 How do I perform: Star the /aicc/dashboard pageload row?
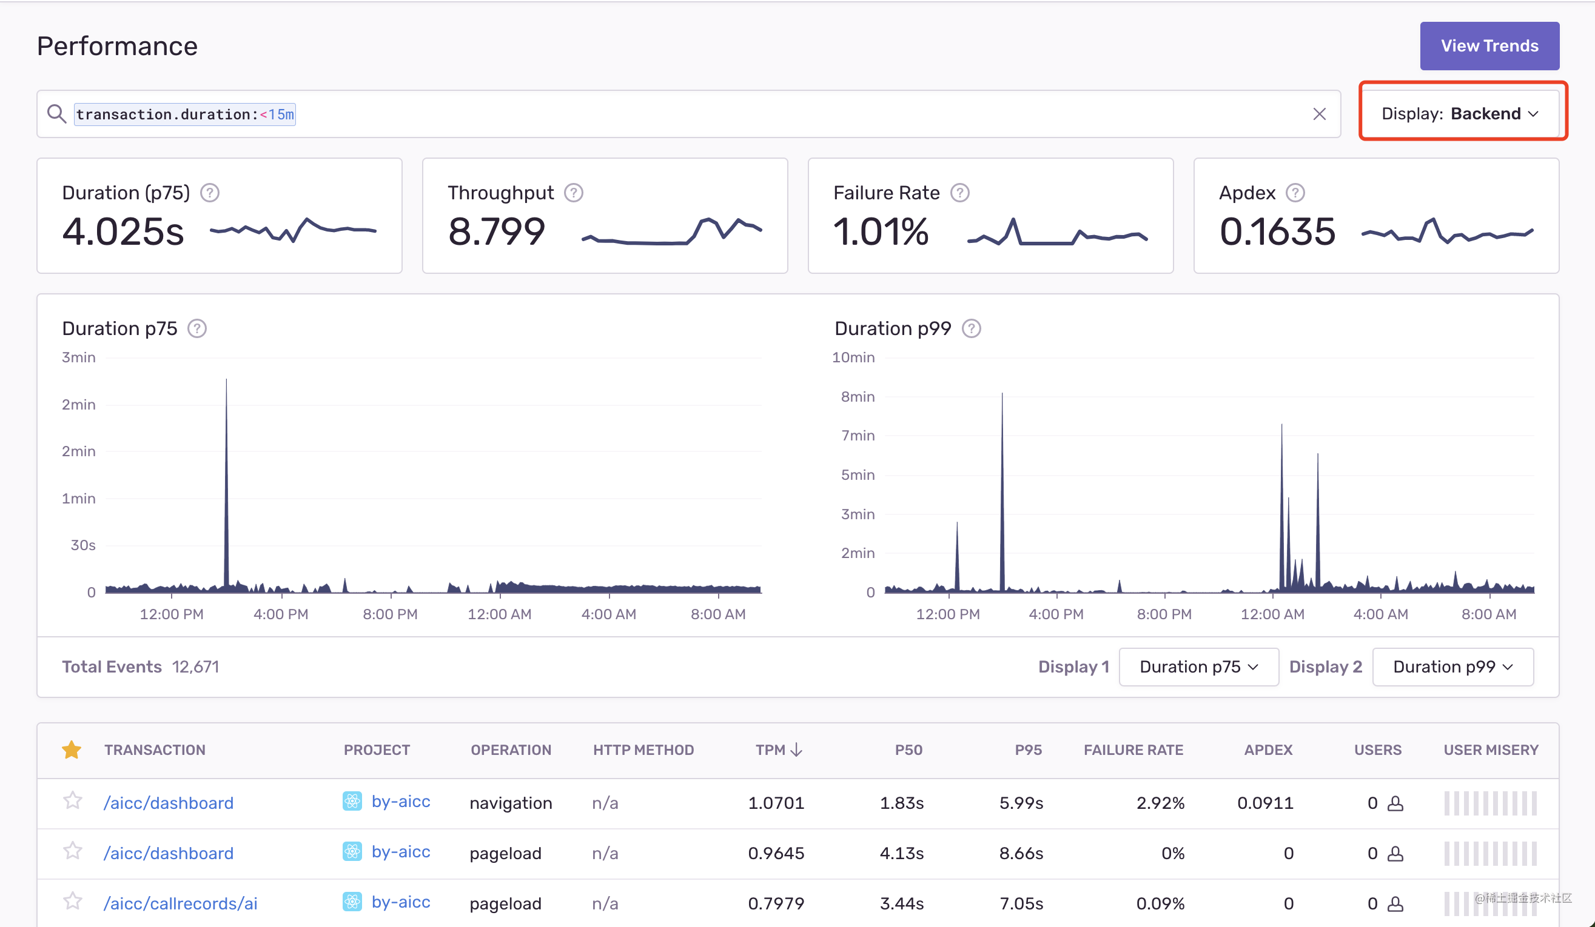pos(73,851)
